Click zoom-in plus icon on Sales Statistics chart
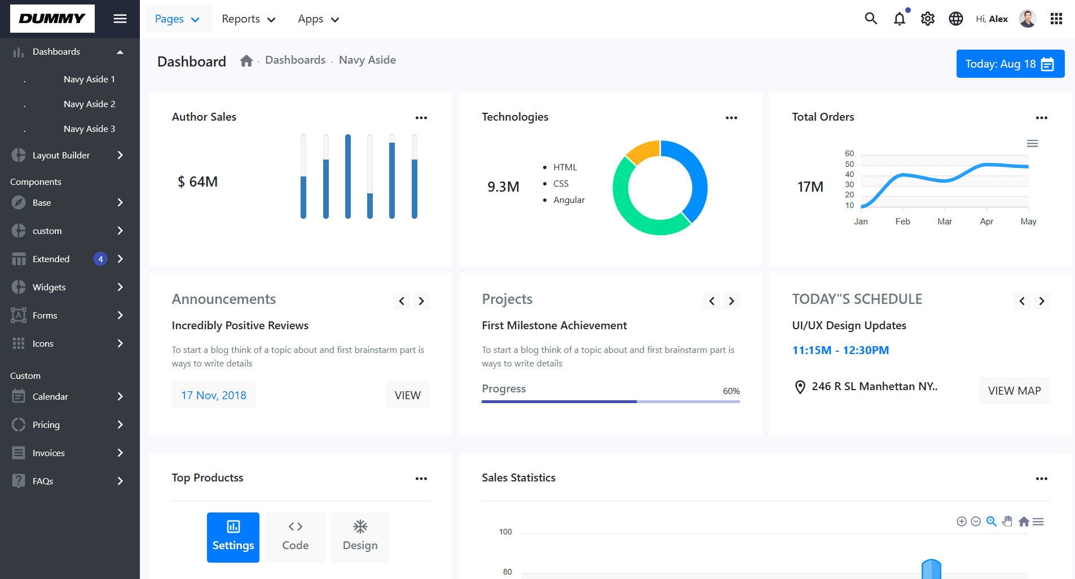1075x579 pixels. (962, 521)
